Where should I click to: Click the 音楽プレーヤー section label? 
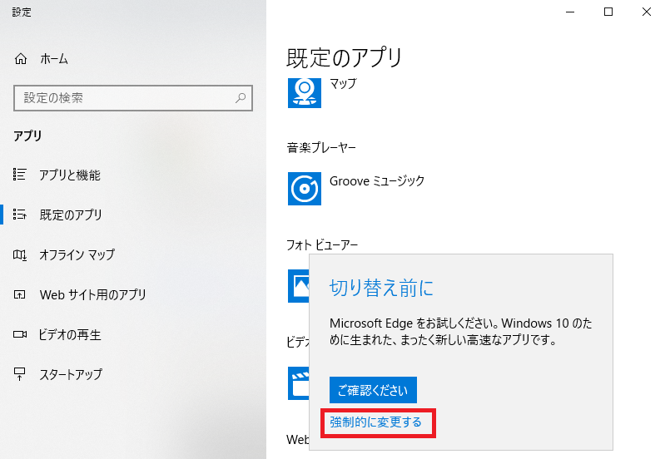tap(321, 147)
